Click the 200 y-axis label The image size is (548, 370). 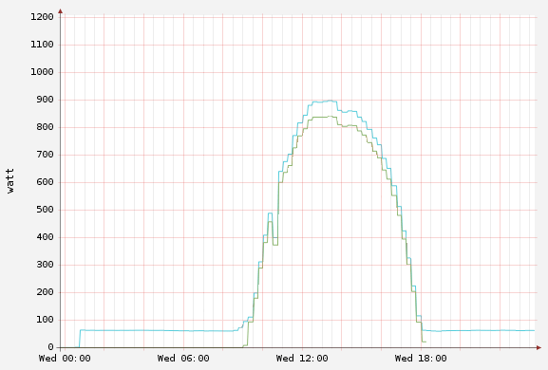(x=45, y=292)
